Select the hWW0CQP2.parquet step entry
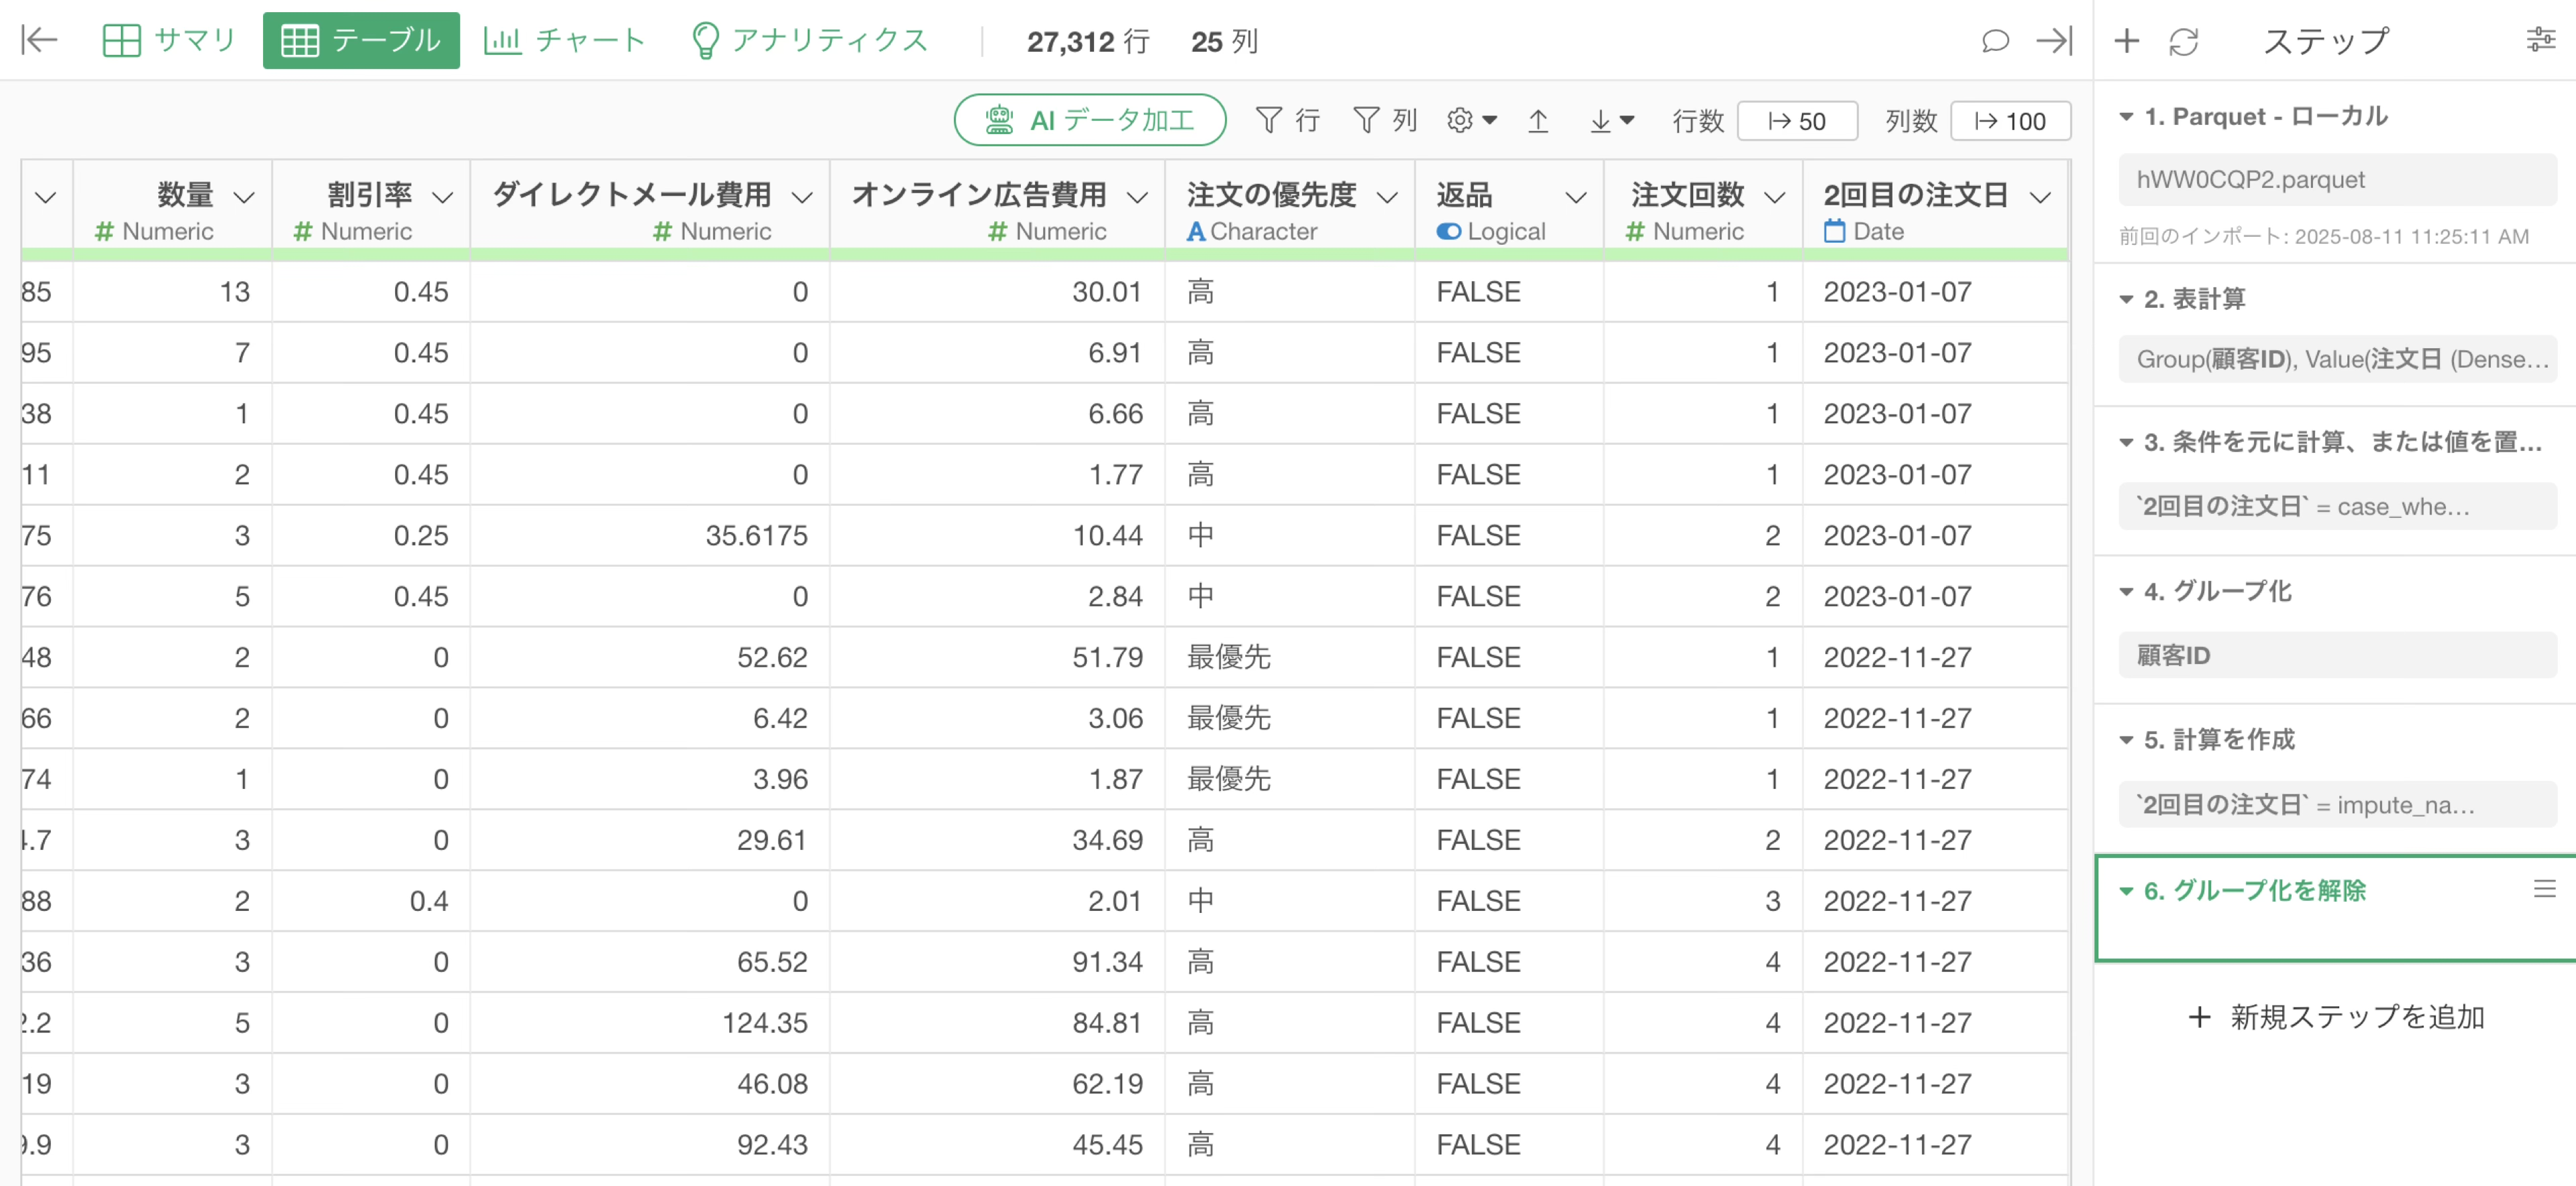 click(2337, 179)
